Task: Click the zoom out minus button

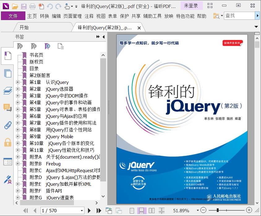Action: pos(203,210)
